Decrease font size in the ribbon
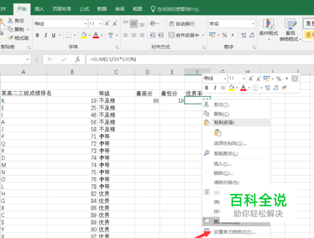The height and width of the screenshot is (238, 314). 115,23
